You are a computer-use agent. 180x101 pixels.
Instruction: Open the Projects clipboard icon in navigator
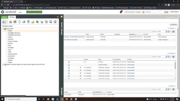click(x=19, y=22)
